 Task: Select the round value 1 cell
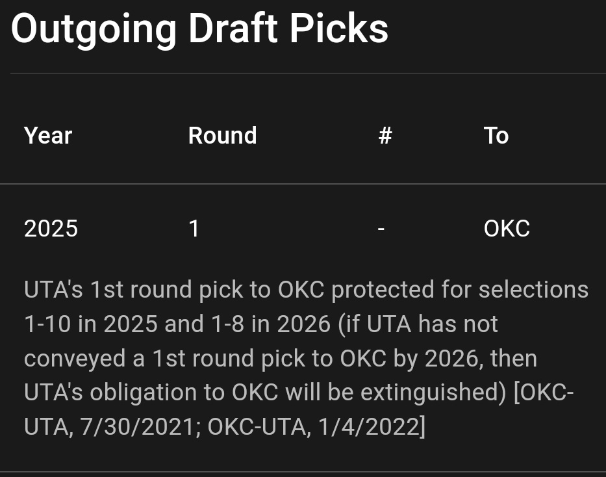194,229
